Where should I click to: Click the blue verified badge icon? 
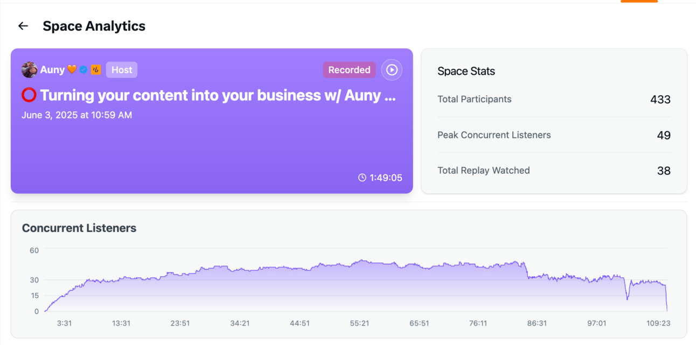(x=83, y=70)
